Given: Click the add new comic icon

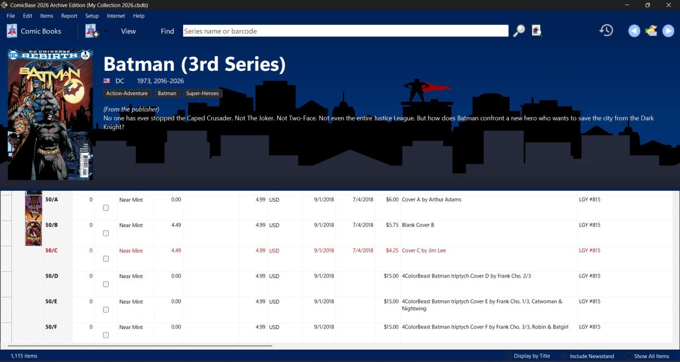Looking at the screenshot, I should click(x=92, y=31).
